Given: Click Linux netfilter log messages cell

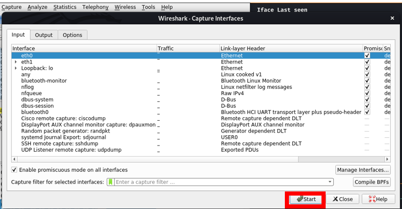Looking at the screenshot, I should point(256,87).
